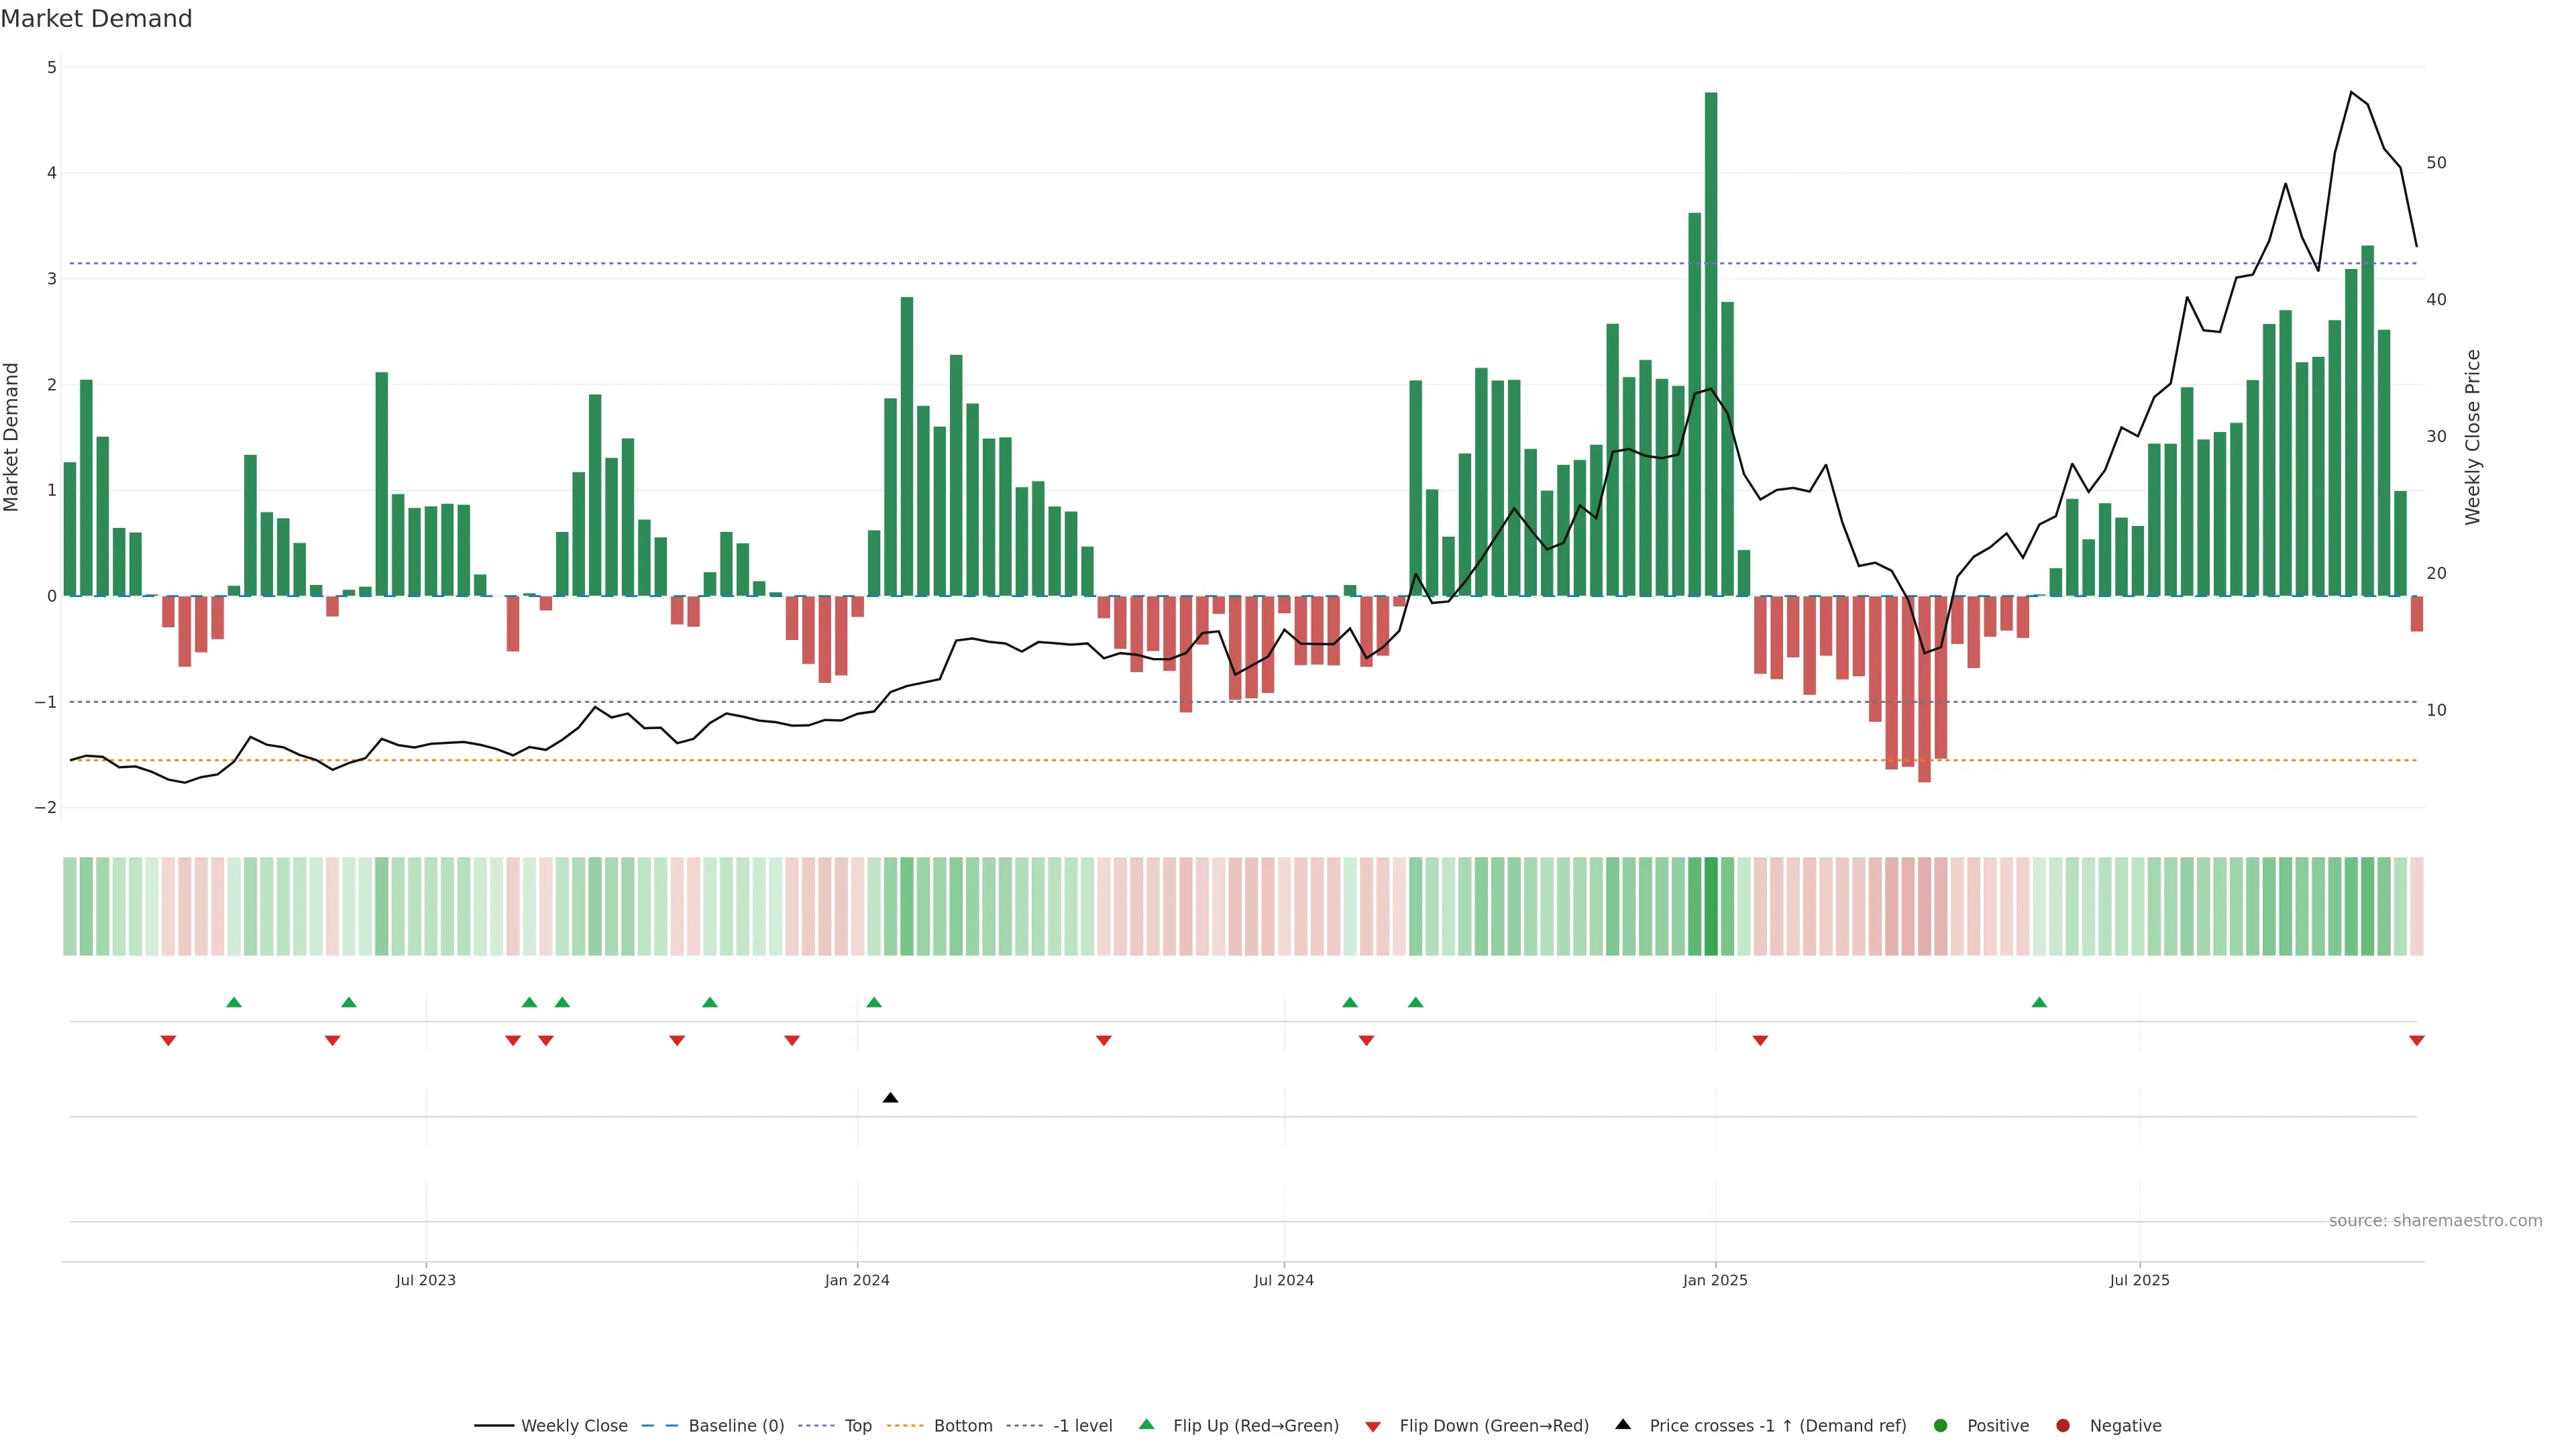Select the darkest green heat strip cell
The image size is (2576, 1449).
tap(1711, 906)
